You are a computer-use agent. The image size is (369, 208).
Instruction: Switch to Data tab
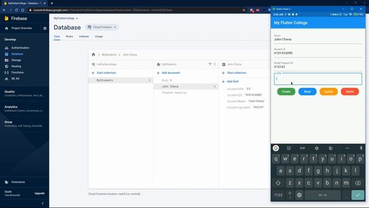[x=57, y=36]
